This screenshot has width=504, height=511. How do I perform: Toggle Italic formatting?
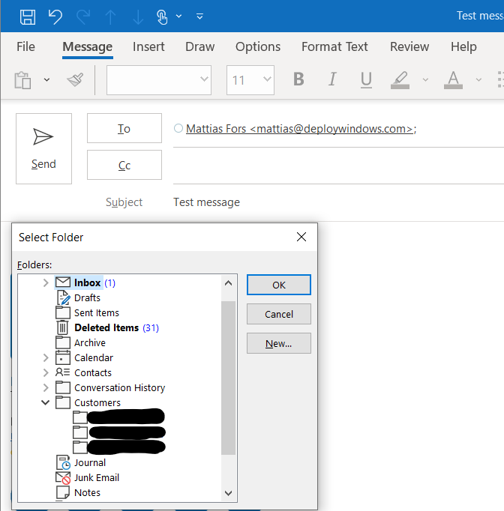[332, 79]
